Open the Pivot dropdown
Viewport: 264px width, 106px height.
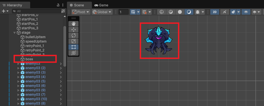point(81,12)
